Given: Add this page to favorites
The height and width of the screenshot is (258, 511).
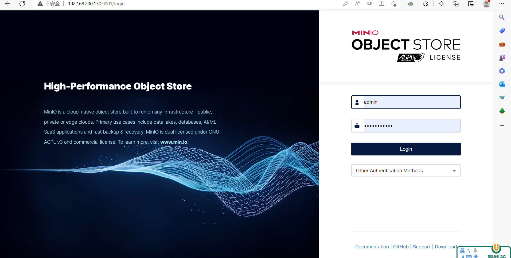Looking at the screenshot, I should pos(393,4).
